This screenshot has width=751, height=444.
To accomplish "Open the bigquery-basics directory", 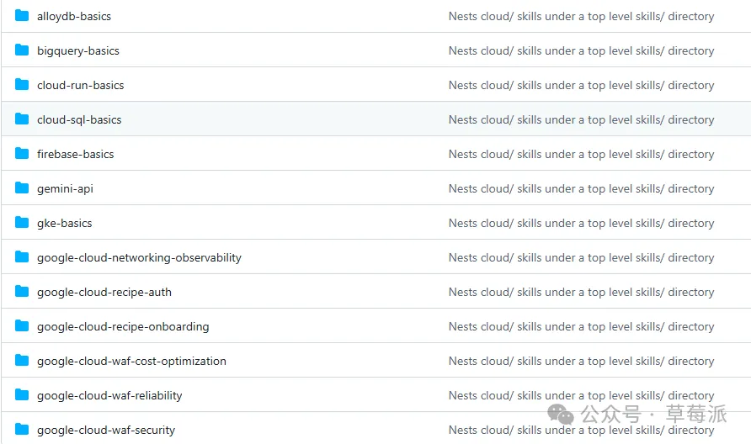I will pyautogui.click(x=78, y=50).
